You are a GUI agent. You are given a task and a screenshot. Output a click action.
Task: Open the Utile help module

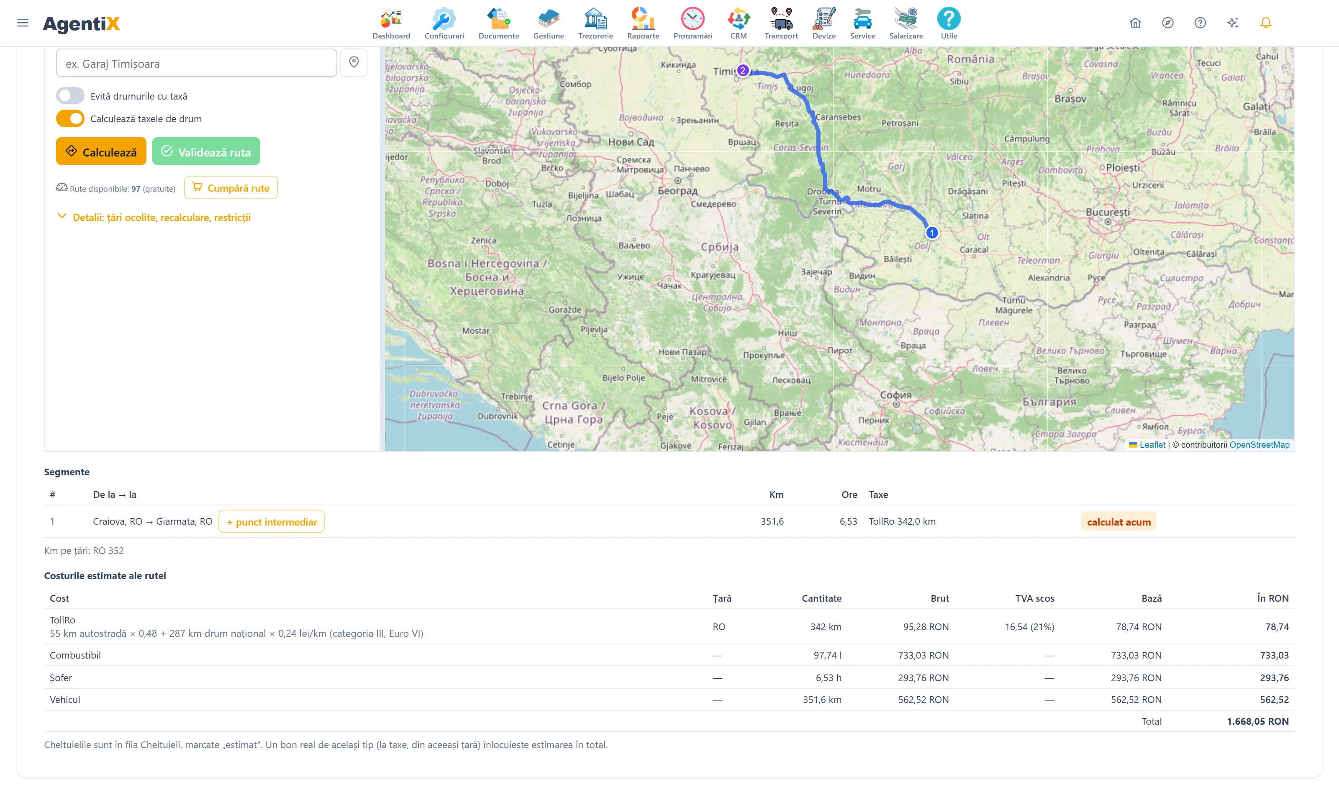click(x=949, y=23)
